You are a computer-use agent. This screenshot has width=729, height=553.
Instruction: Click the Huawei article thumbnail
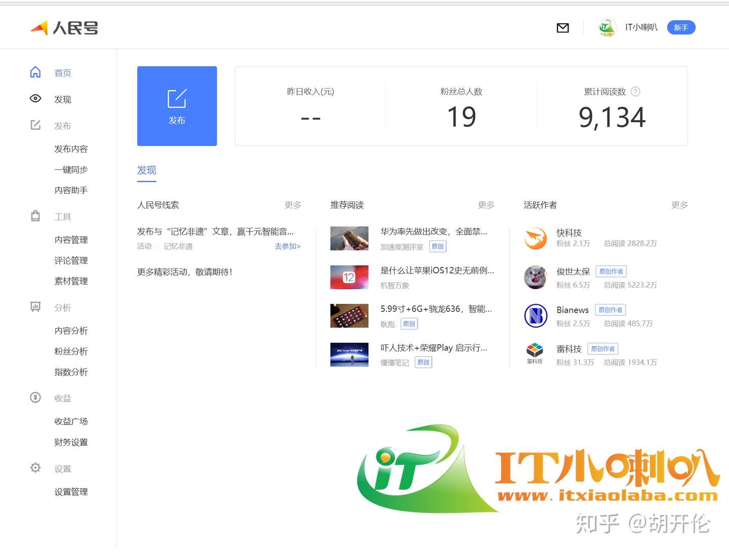click(x=349, y=239)
